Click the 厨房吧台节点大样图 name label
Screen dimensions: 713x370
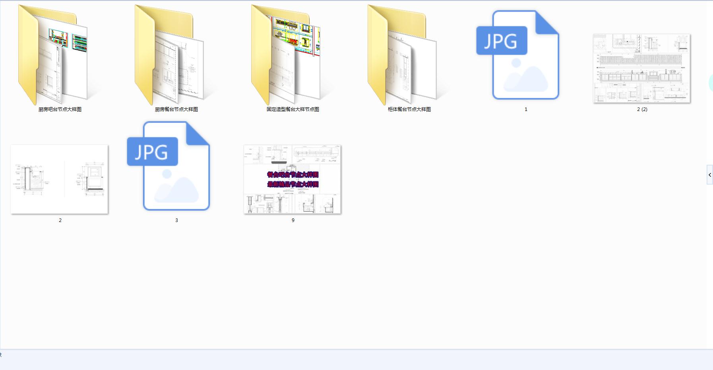[x=60, y=109]
